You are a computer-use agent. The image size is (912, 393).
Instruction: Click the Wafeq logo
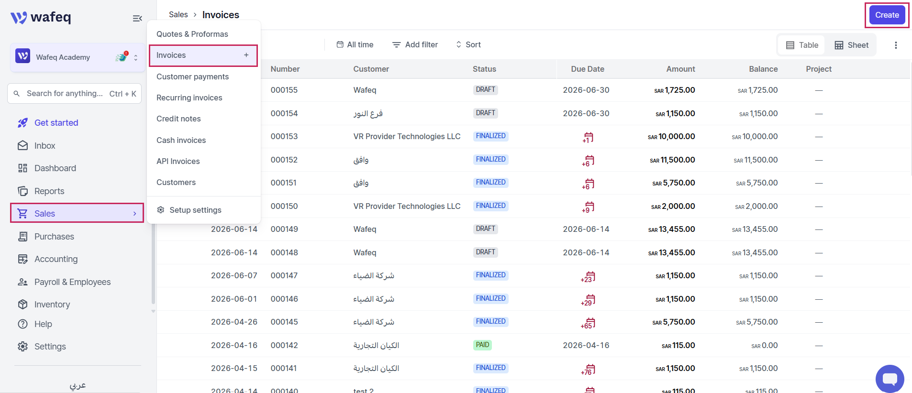click(41, 18)
